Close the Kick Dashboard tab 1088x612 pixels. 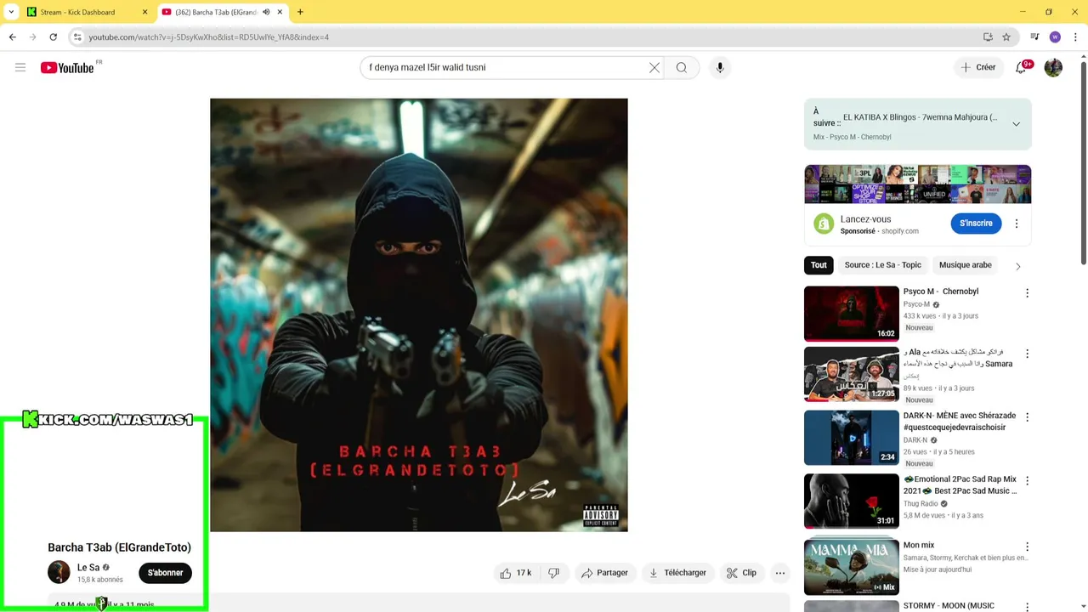144,12
